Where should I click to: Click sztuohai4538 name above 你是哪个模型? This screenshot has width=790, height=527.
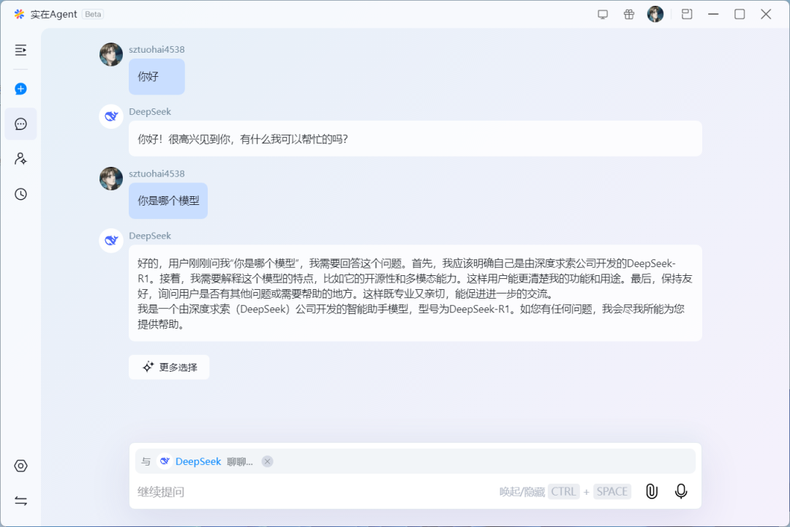coord(157,173)
